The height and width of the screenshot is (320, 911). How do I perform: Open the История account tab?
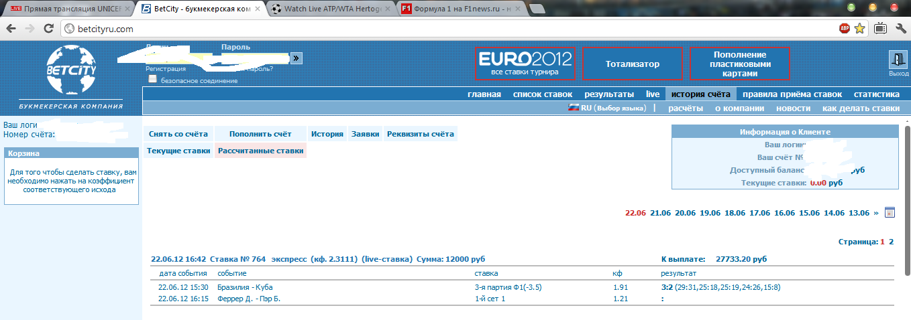pos(327,134)
